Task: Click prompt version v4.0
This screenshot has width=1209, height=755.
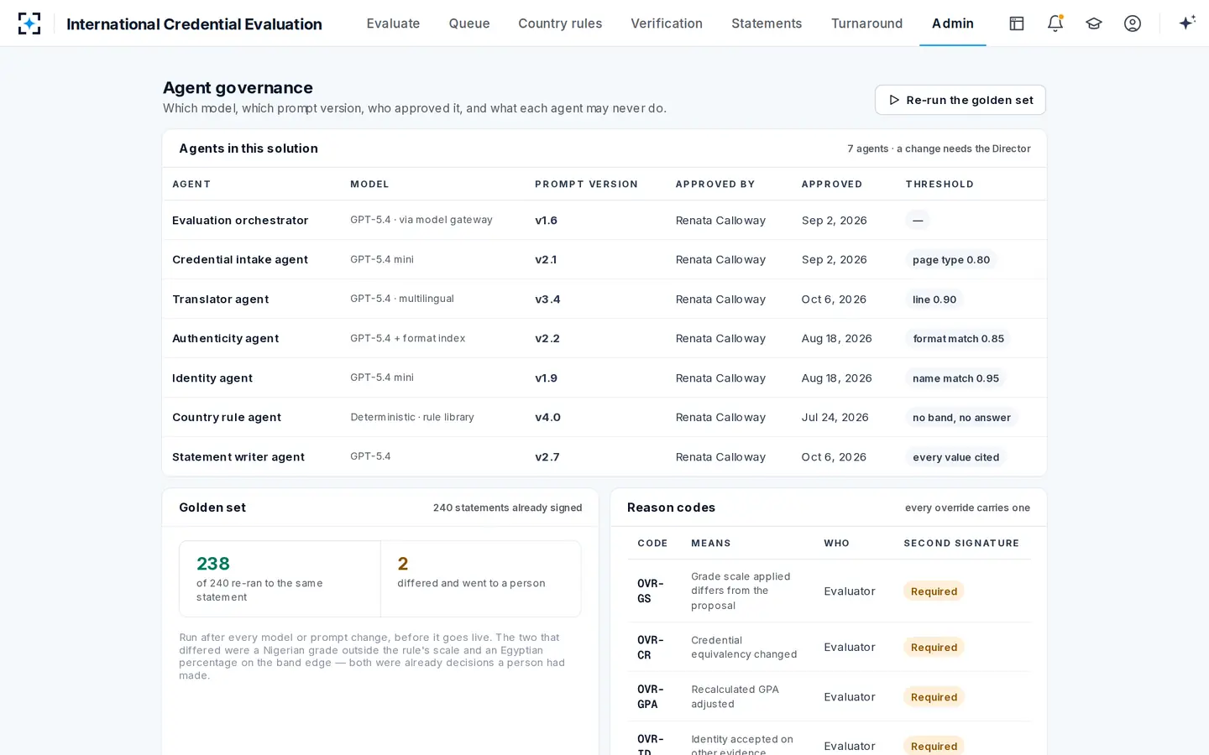Action: click(x=547, y=418)
